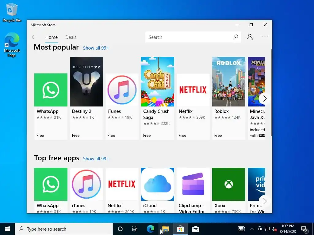The height and width of the screenshot is (235, 314).
Task: Open the Windows Start menu
Action: point(7,229)
